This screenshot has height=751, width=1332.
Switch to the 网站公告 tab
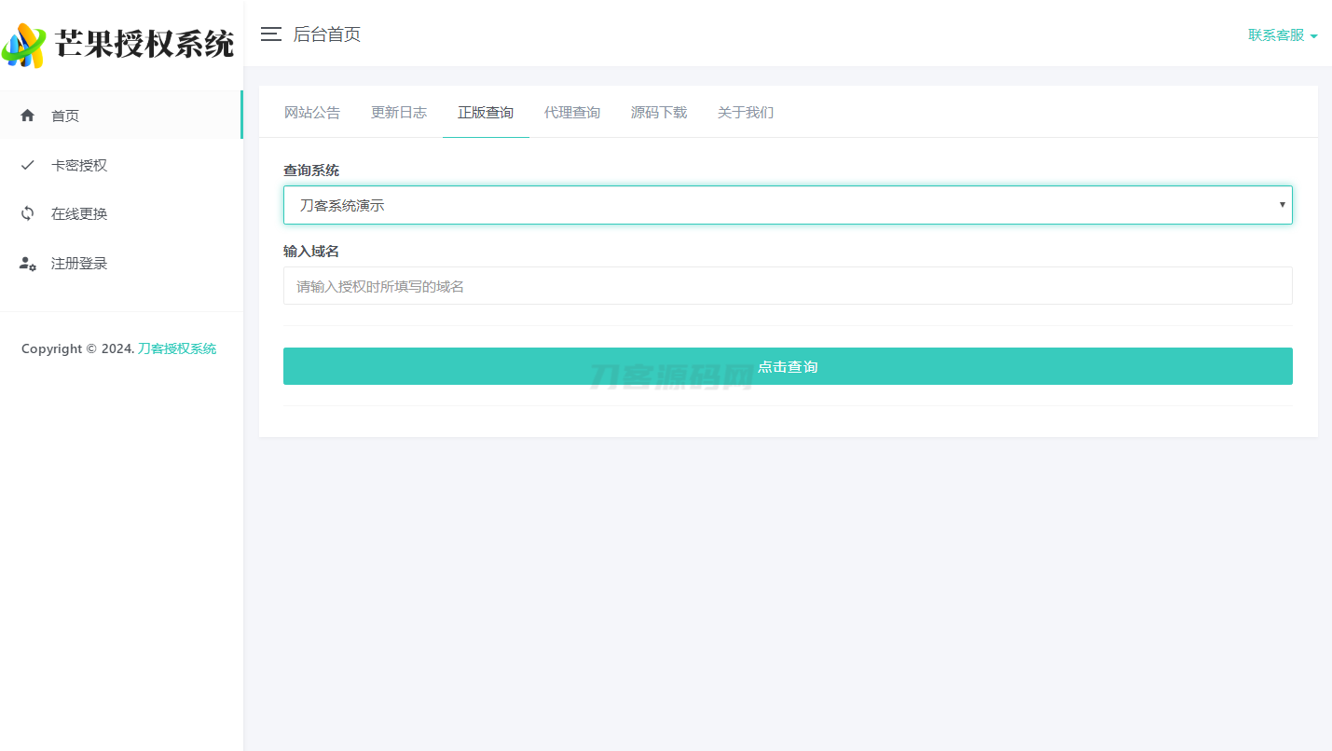(311, 112)
